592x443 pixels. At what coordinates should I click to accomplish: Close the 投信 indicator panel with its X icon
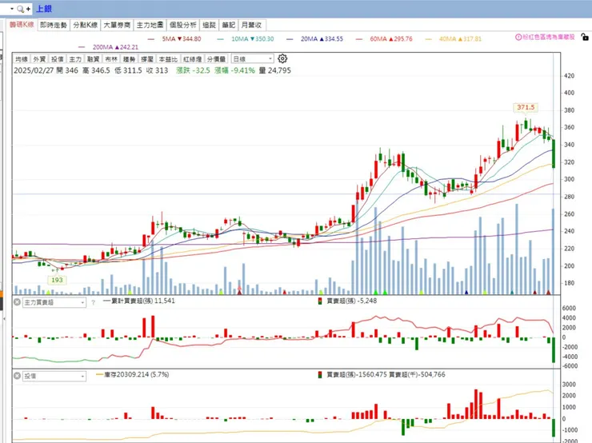(x=17, y=376)
